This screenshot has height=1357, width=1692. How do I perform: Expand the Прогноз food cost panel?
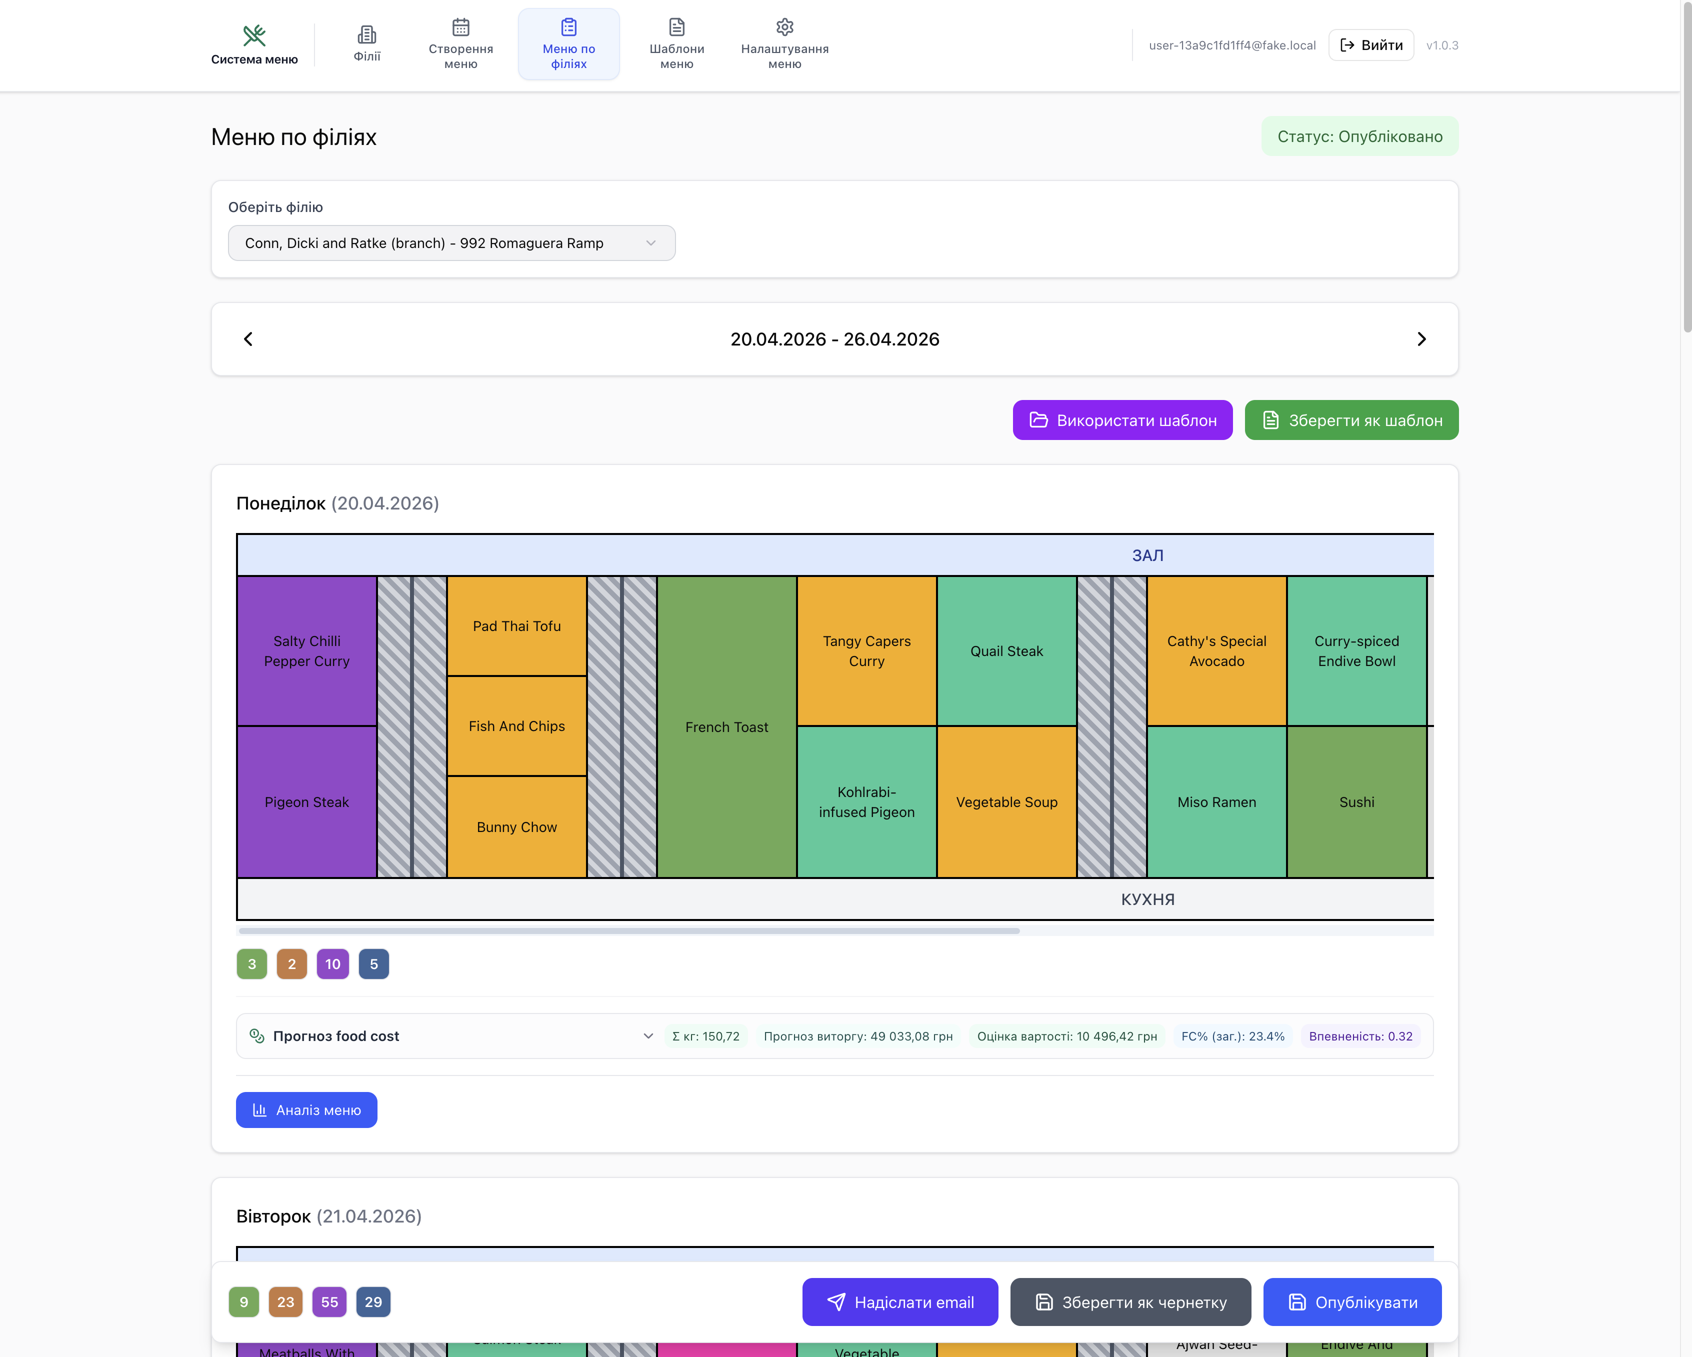click(x=834, y=1036)
